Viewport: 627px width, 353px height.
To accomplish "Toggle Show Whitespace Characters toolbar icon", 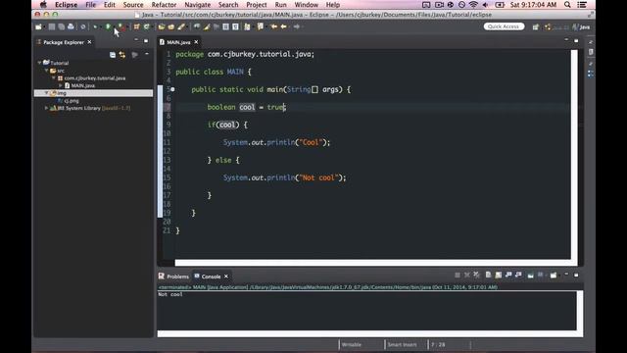I will 235,26.
